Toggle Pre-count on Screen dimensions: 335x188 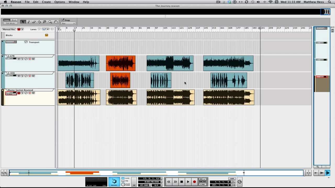tap(123, 181)
